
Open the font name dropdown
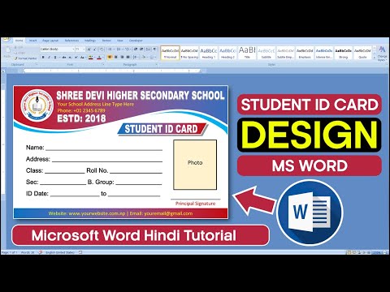point(73,49)
